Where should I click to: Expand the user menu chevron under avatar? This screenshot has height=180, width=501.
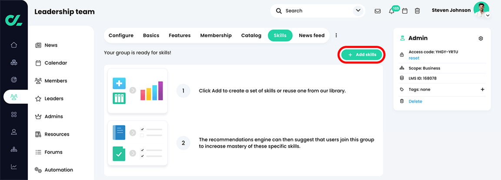[x=487, y=15]
